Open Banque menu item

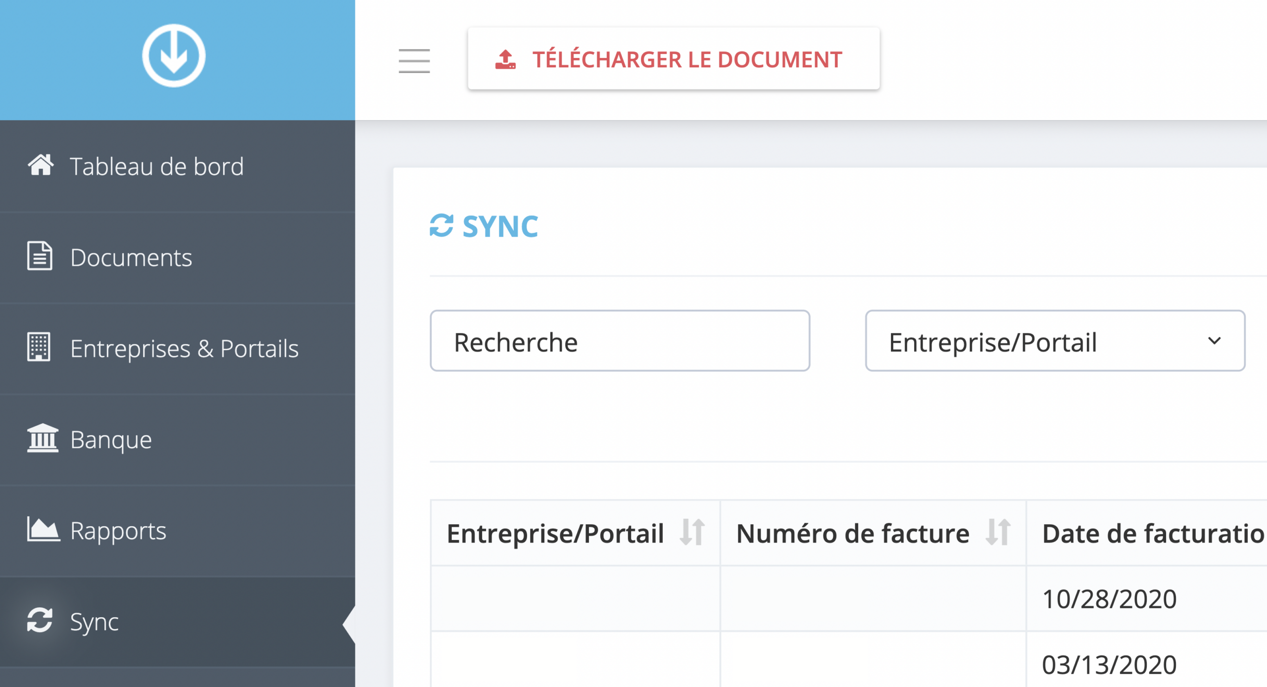click(x=178, y=440)
